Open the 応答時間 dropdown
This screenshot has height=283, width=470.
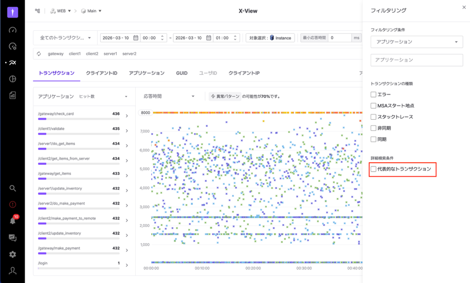point(169,96)
